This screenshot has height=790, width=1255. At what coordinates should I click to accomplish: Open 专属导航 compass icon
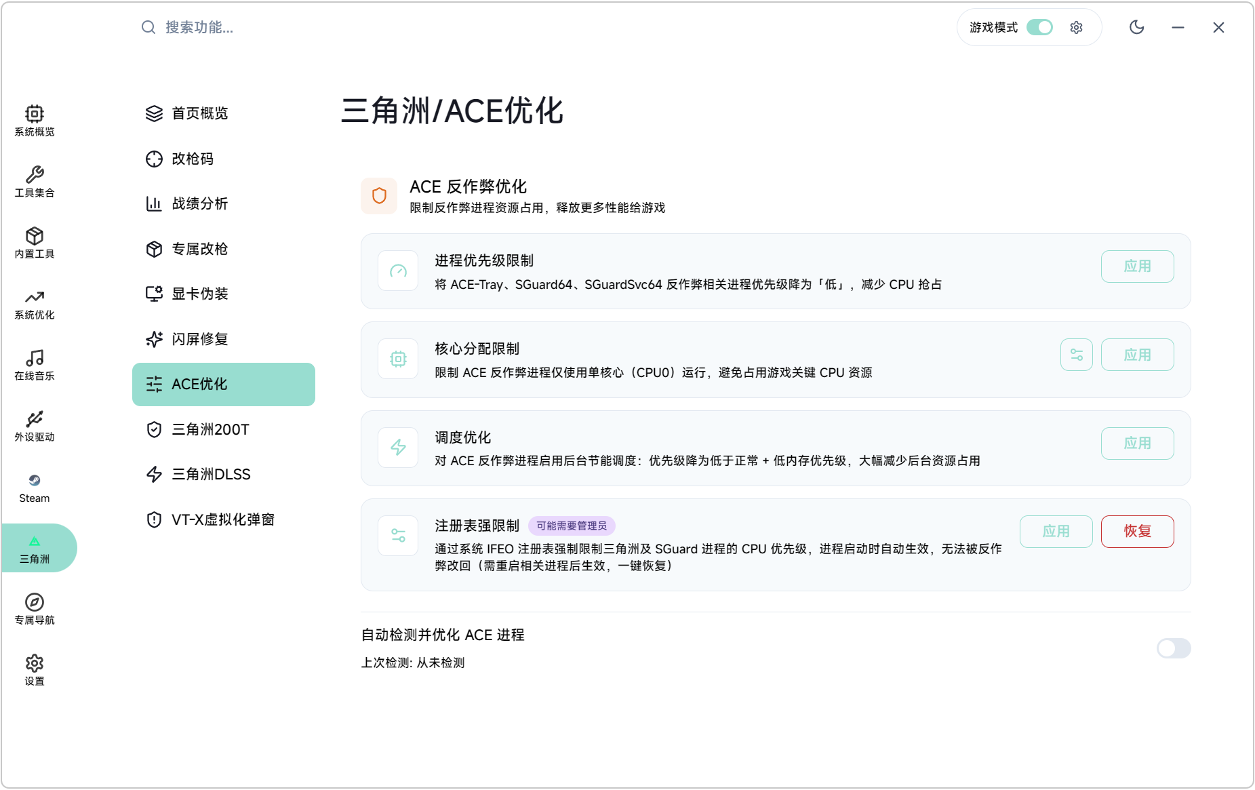35,601
